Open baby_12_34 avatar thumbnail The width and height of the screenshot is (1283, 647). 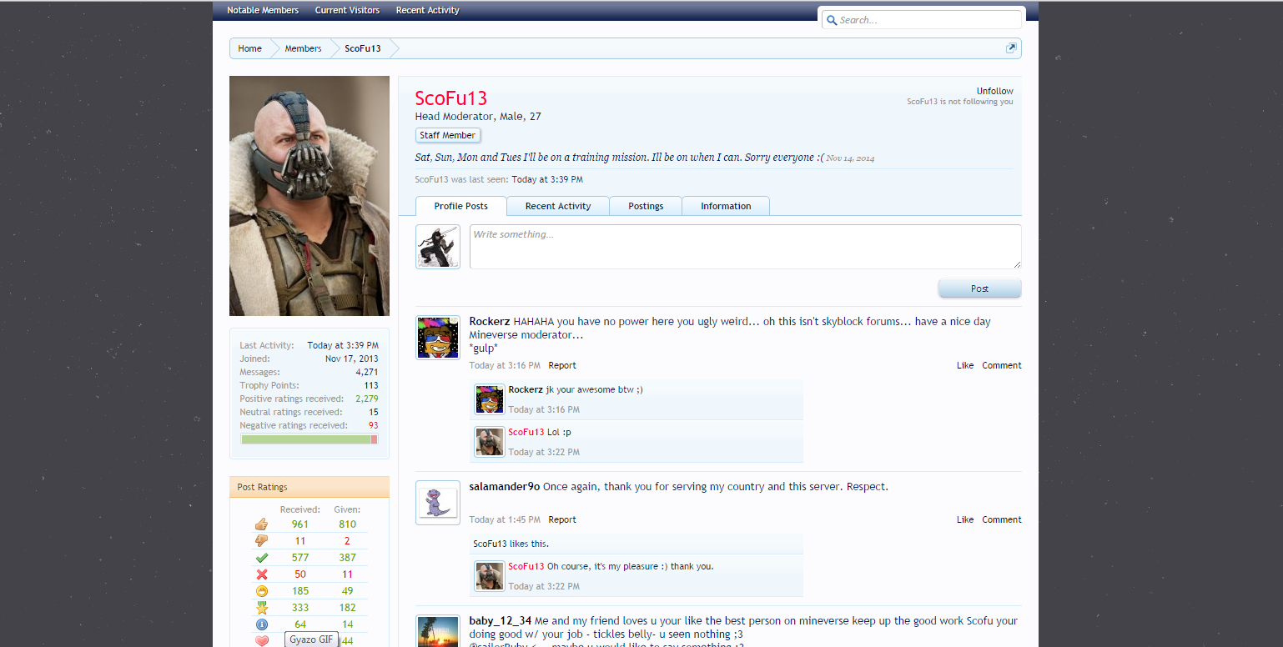[438, 631]
